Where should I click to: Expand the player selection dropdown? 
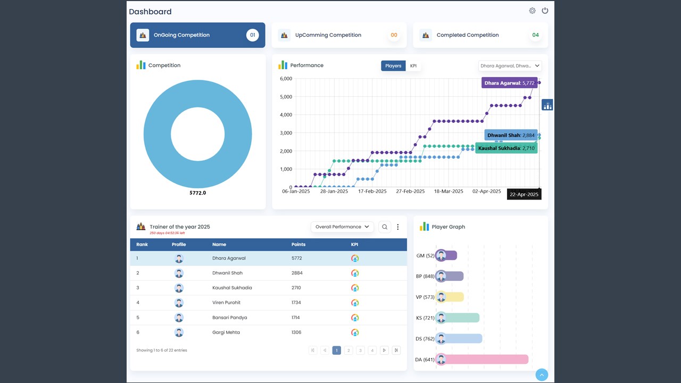[x=510, y=66]
